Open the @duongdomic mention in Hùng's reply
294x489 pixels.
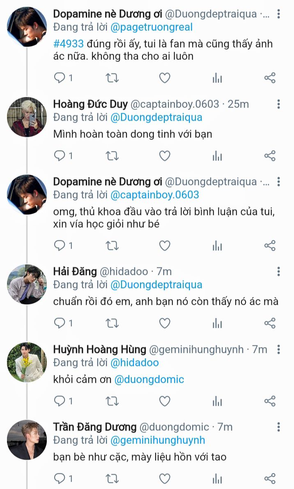click(x=149, y=379)
